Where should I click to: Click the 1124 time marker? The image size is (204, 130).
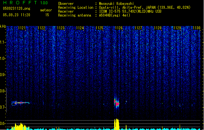click(x=80, y=28)
